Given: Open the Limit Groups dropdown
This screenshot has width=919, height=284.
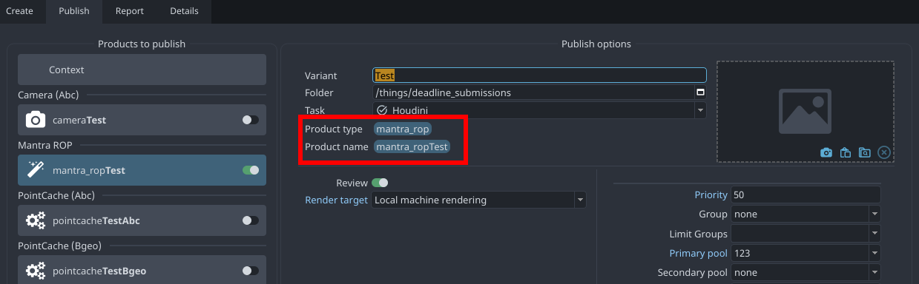Looking at the screenshot, I should point(806,234).
